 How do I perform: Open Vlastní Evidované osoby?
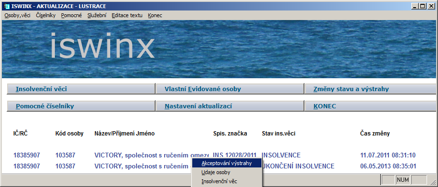click(229, 89)
